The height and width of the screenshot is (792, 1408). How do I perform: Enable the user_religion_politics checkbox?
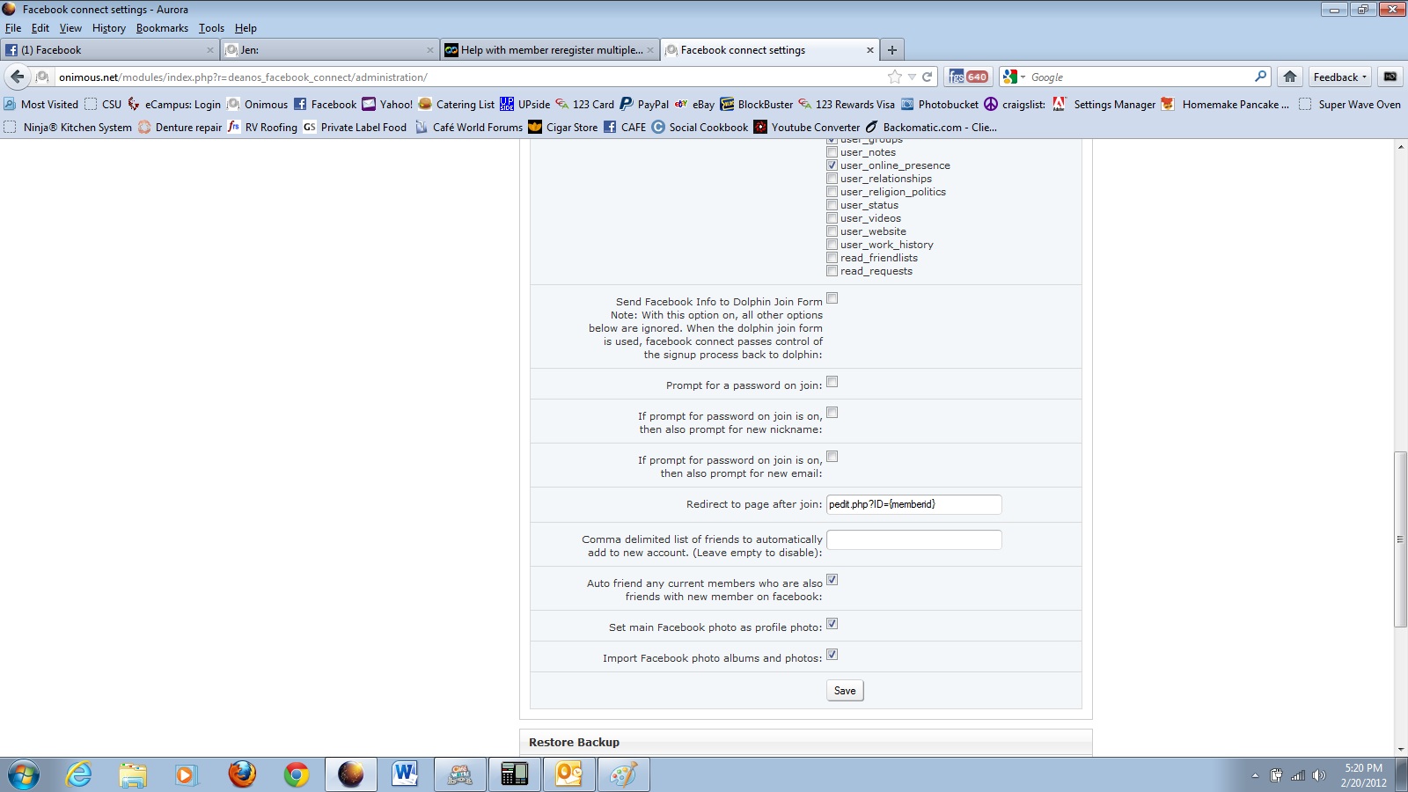832,192
